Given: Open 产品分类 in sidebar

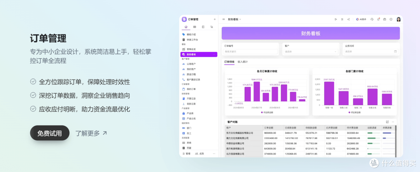Looking at the screenshot, I should 199,118.
